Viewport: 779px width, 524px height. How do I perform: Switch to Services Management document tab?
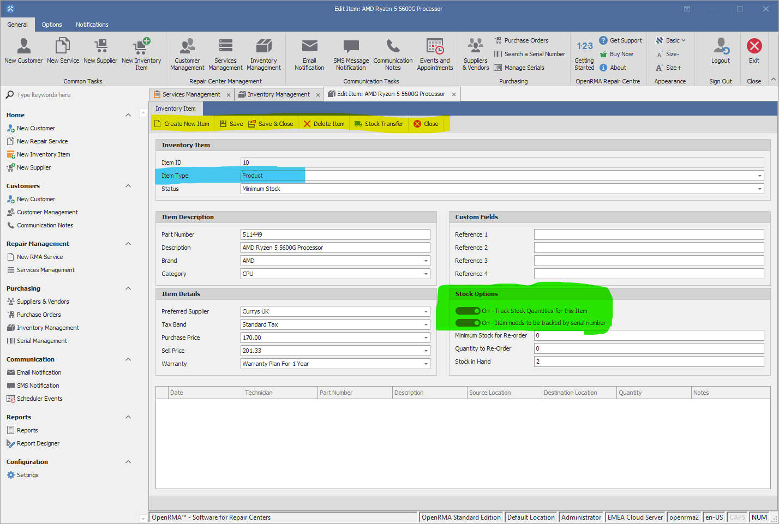tap(191, 94)
